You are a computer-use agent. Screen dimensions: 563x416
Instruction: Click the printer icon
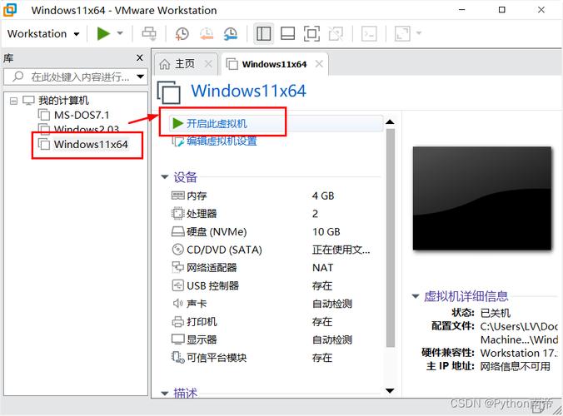pyautogui.click(x=177, y=322)
